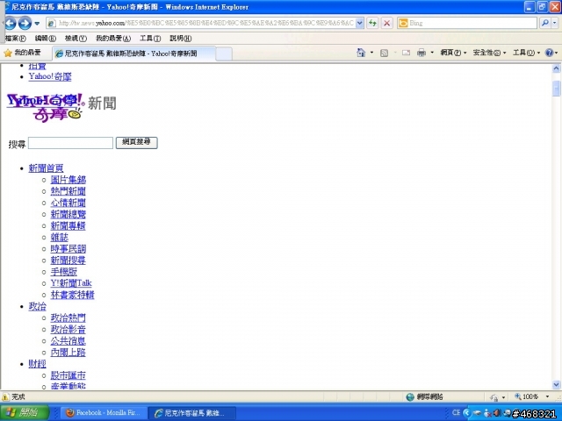Go forward with the Forward arrow

(x=25, y=24)
